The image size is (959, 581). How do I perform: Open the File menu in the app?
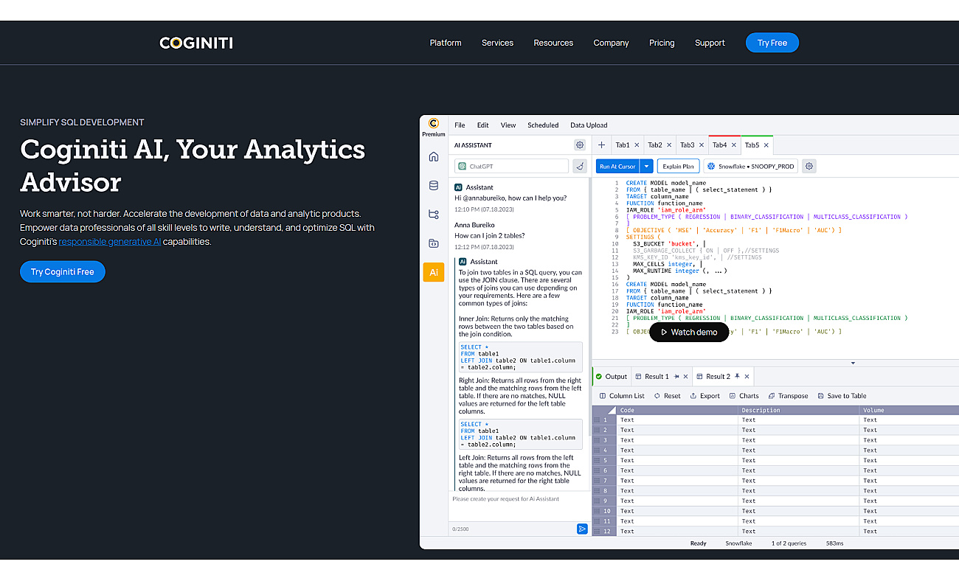460,125
